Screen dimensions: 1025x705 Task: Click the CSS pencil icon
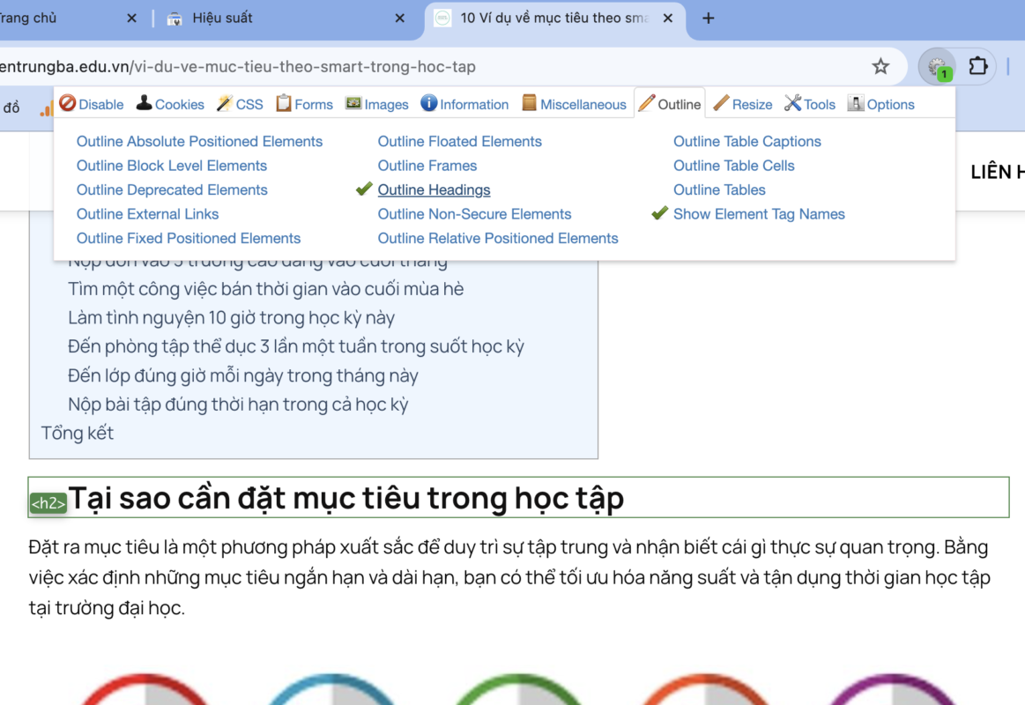click(x=224, y=102)
